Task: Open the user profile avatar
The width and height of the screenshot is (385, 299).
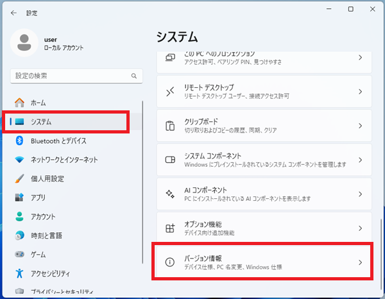Action: point(24,42)
